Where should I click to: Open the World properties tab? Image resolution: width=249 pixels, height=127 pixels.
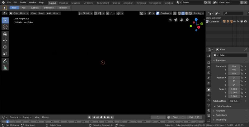click(209, 83)
